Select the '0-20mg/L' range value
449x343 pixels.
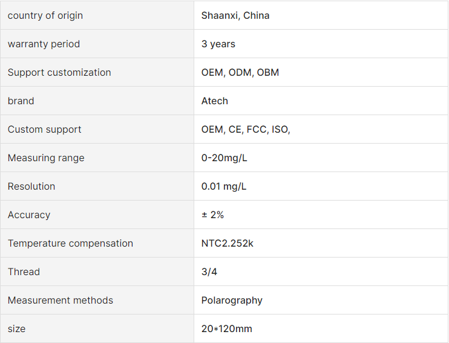(x=224, y=158)
